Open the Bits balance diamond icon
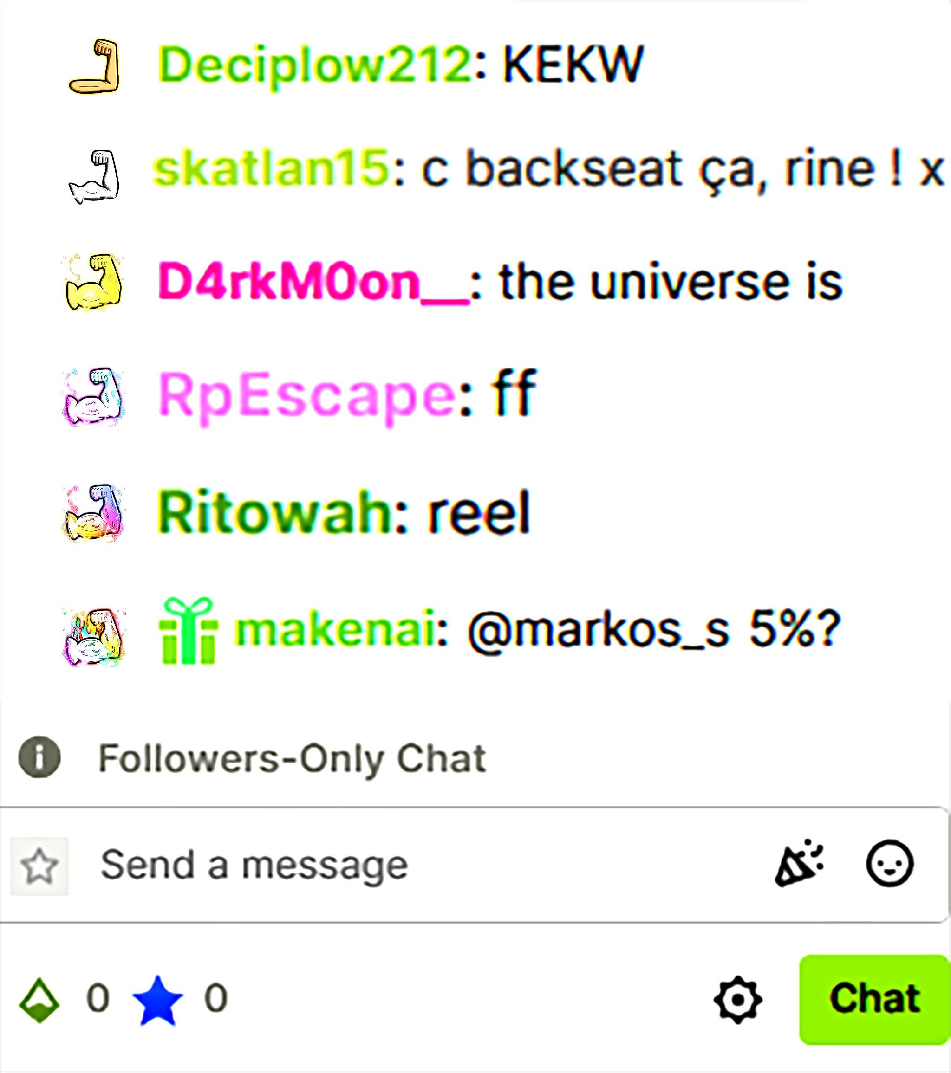The image size is (951, 1073). 39,1000
